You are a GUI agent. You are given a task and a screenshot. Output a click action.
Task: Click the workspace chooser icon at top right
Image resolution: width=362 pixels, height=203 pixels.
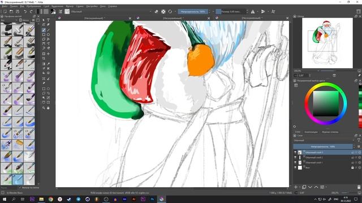pos(358,11)
